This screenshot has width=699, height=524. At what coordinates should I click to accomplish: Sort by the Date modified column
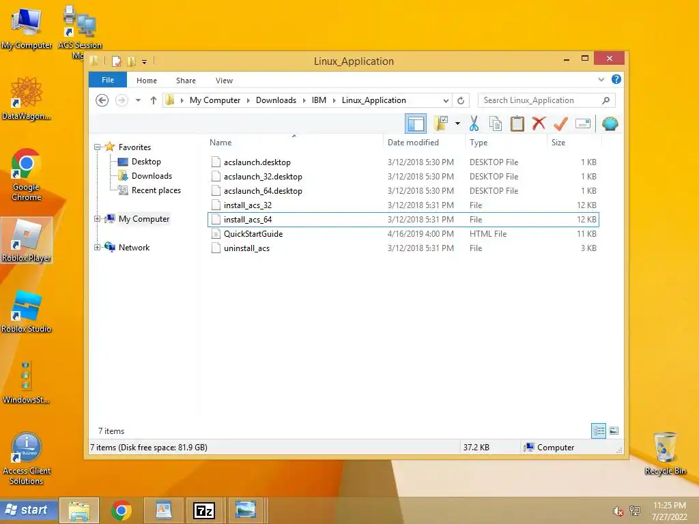pyautogui.click(x=424, y=143)
